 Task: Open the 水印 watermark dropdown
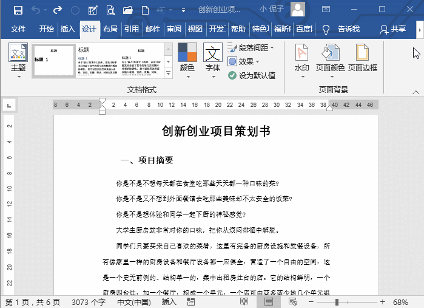[x=302, y=61]
